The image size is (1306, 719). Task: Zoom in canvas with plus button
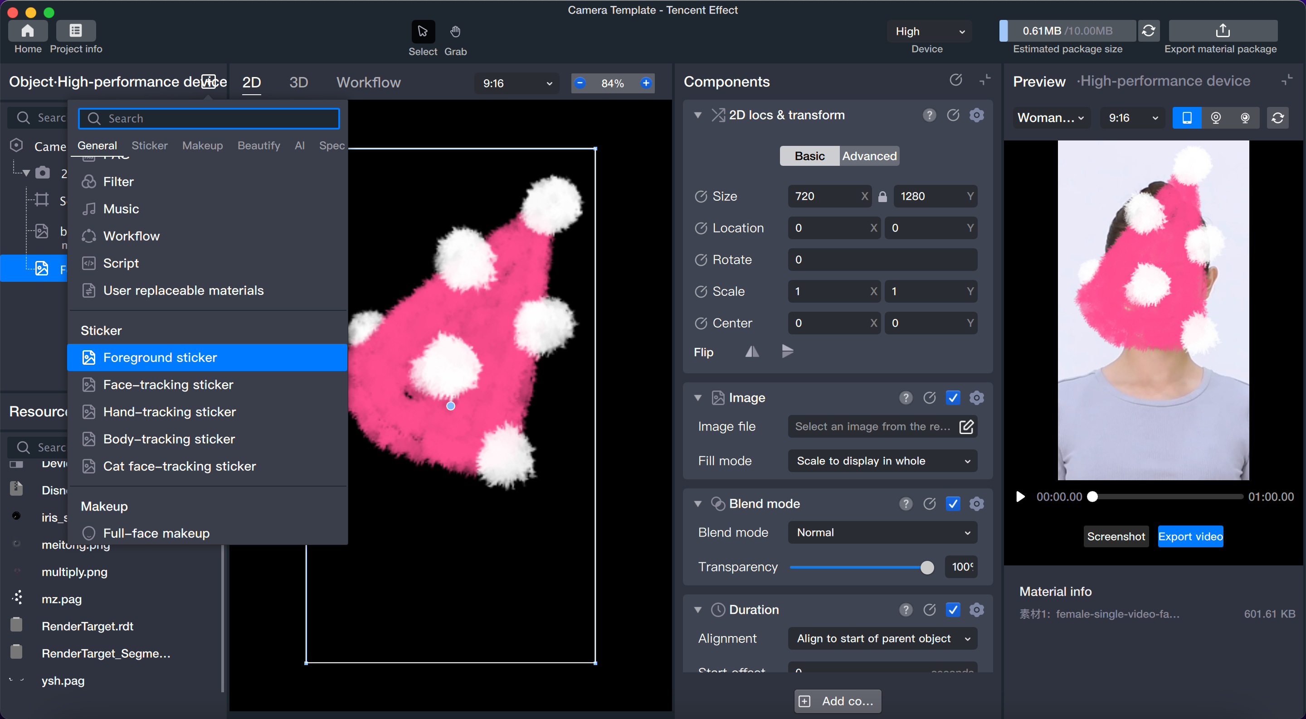coord(646,83)
